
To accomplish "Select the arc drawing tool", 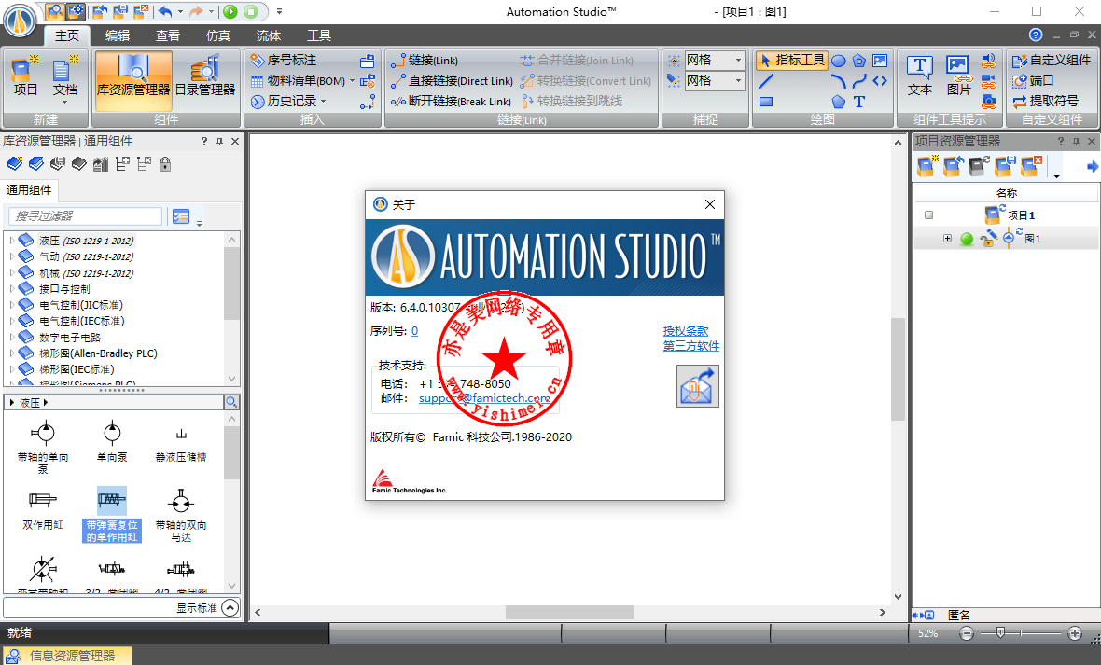I will (x=839, y=81).
